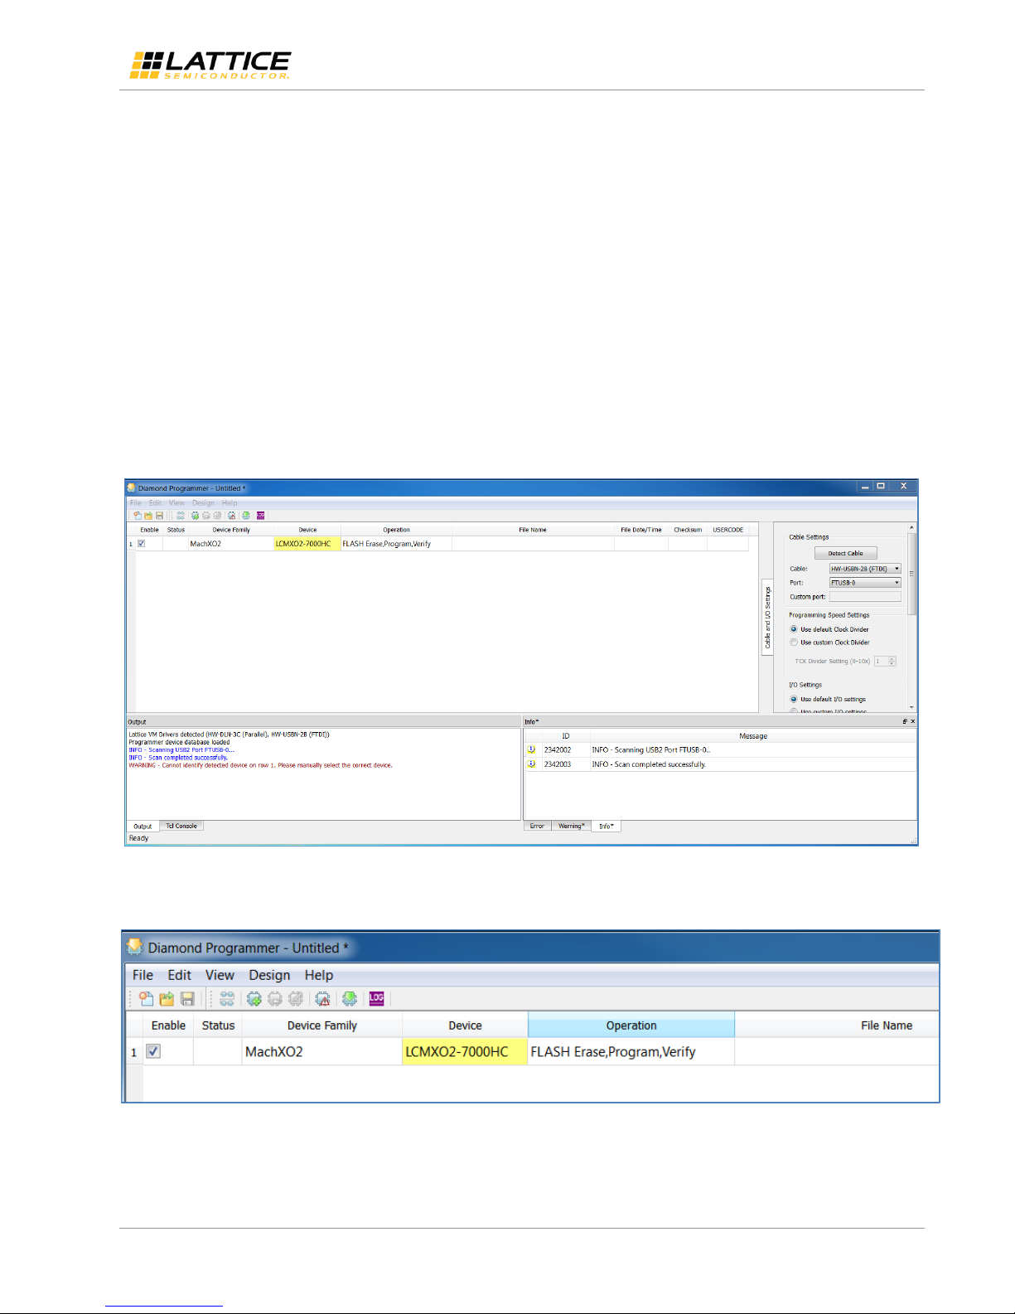
Task: Click the MachXO2 cell in the enlarged view
Action: click(322, 1051)
